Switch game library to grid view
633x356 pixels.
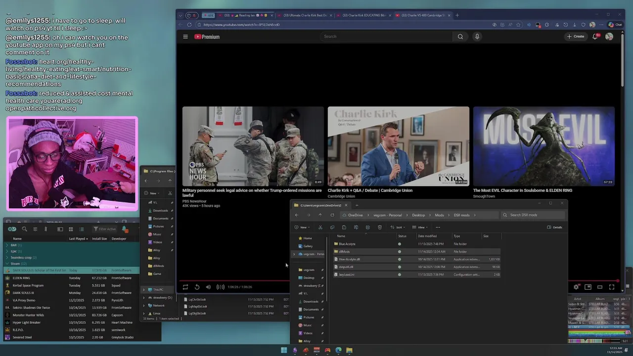[71, 229]
